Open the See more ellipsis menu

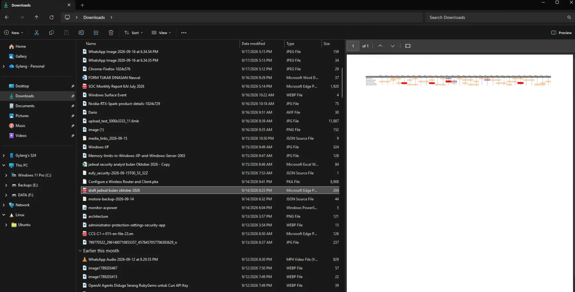(184, 32)
